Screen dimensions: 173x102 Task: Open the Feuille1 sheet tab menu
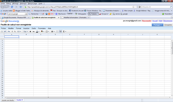point(20,100)
